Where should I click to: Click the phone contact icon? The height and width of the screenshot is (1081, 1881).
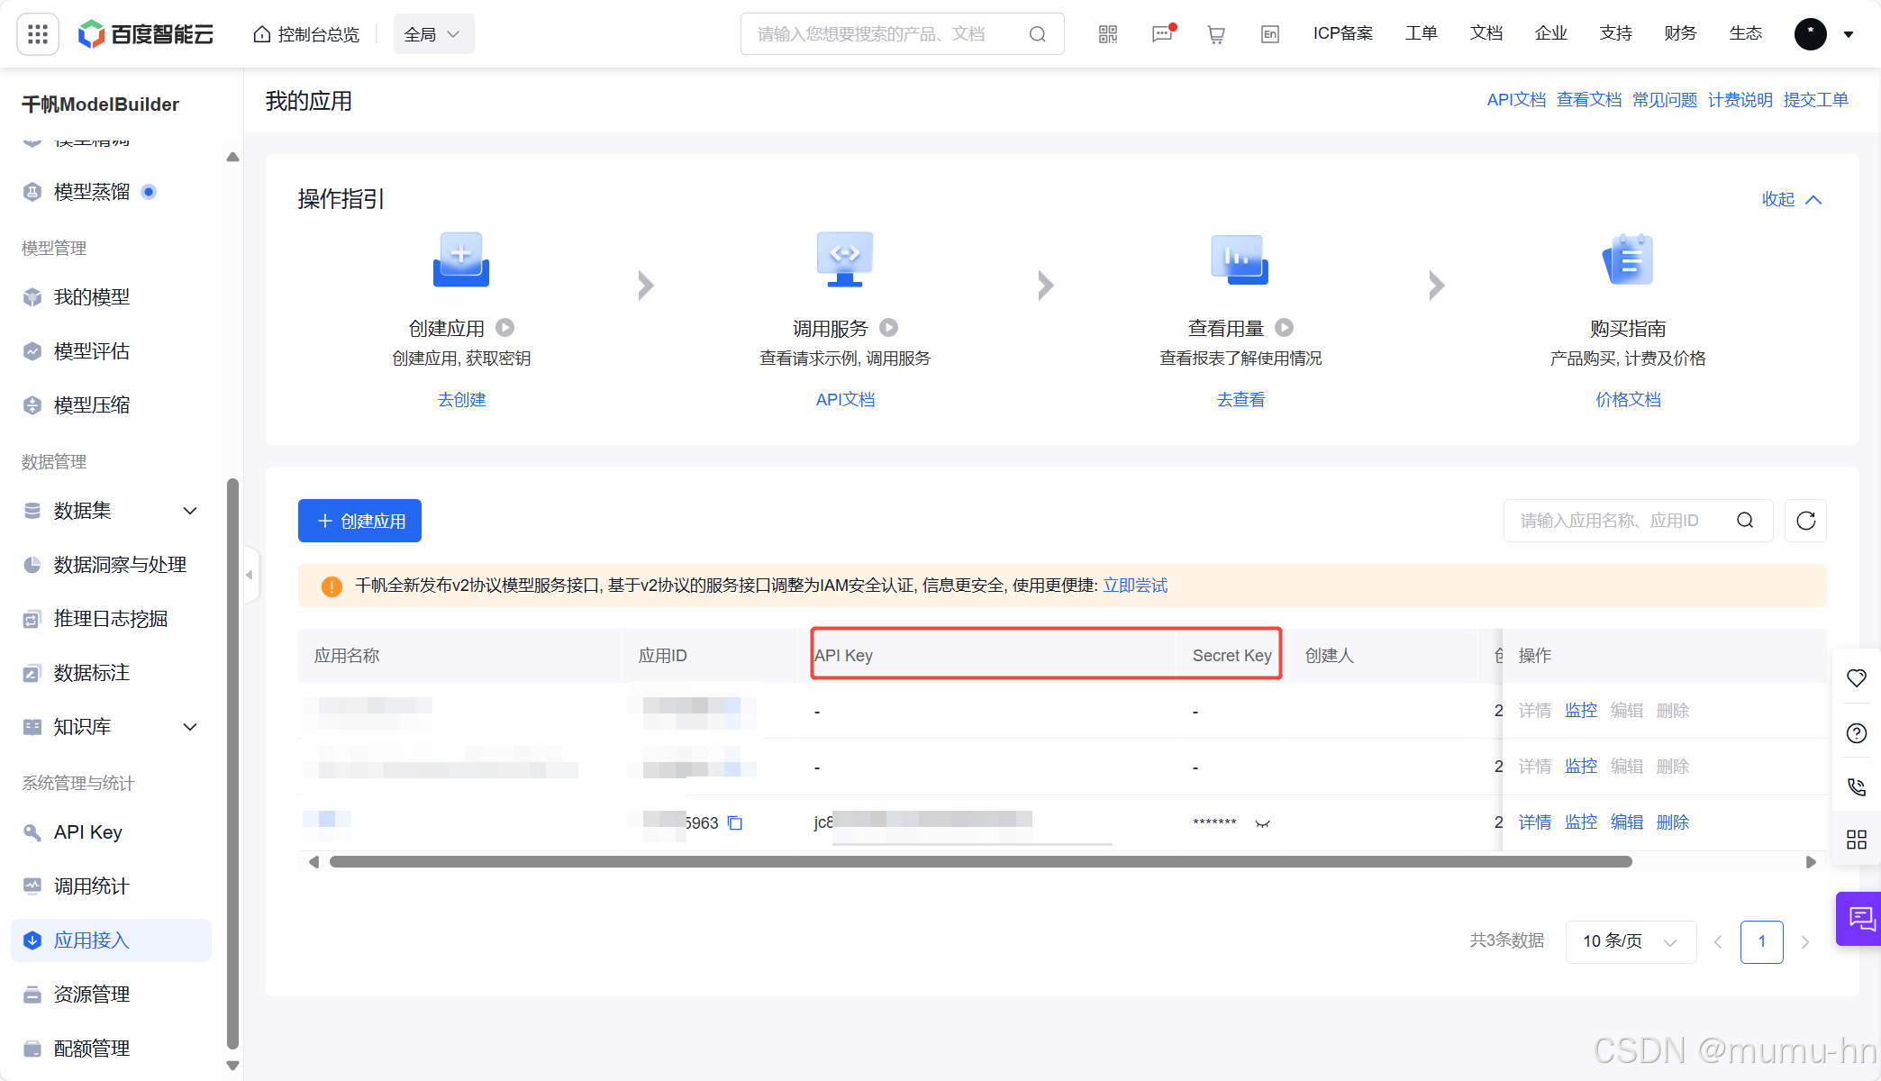click(1857, 786)
